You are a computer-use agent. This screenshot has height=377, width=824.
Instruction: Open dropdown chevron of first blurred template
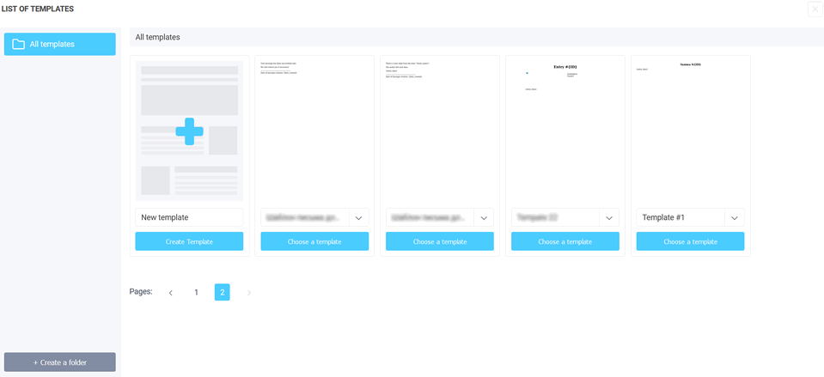358,218
